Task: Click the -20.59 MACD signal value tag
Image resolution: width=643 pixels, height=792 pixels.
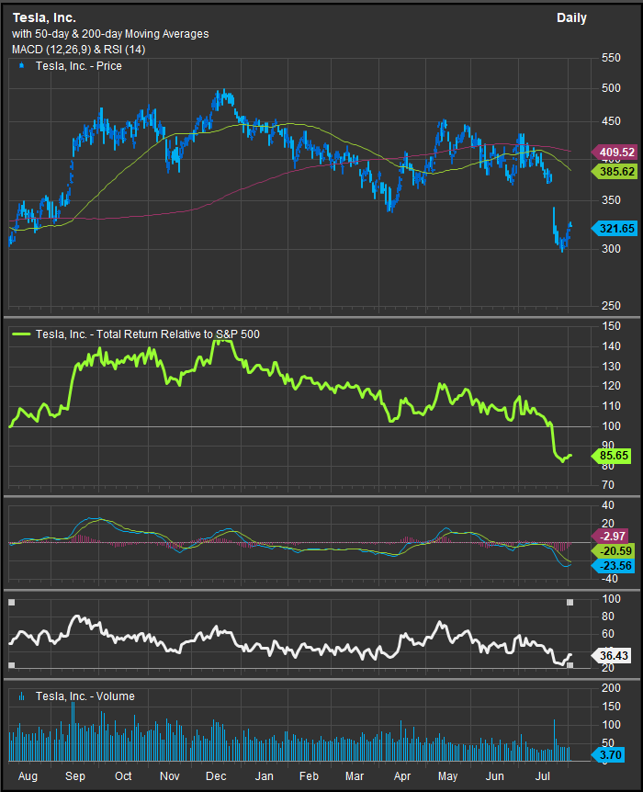Action: [x=613, y=551]
